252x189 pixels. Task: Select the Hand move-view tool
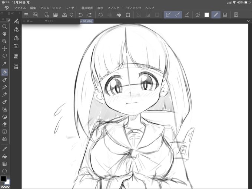point(4,34)
